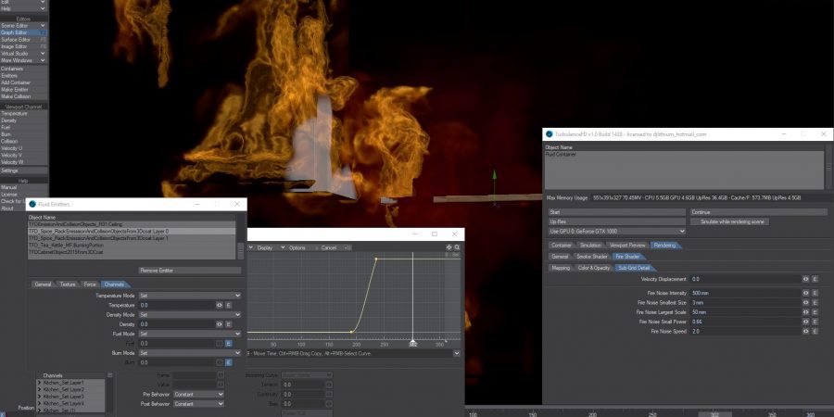This screenshot has width=834, height=417.
Task: Toggle the Fire Noise Intensity eye icon
Action: point(806,293)
